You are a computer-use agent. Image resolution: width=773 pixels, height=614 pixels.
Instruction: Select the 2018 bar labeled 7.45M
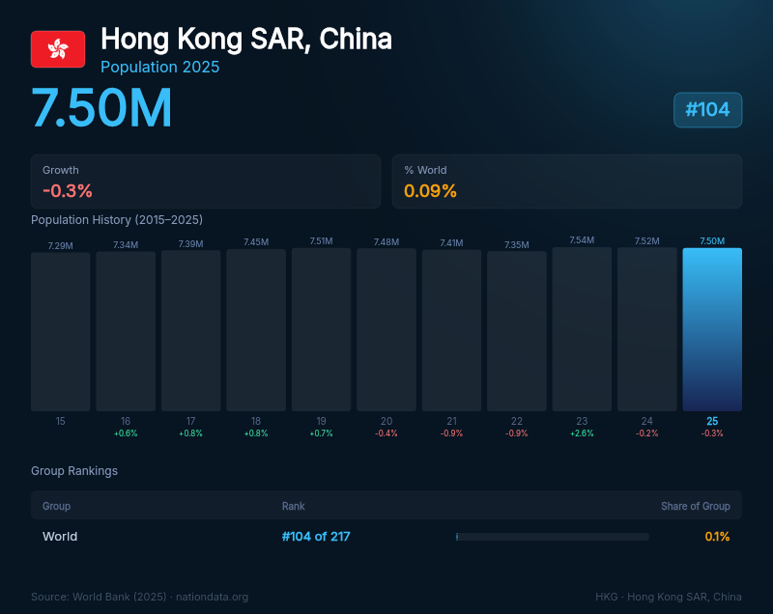click(256, 330)
